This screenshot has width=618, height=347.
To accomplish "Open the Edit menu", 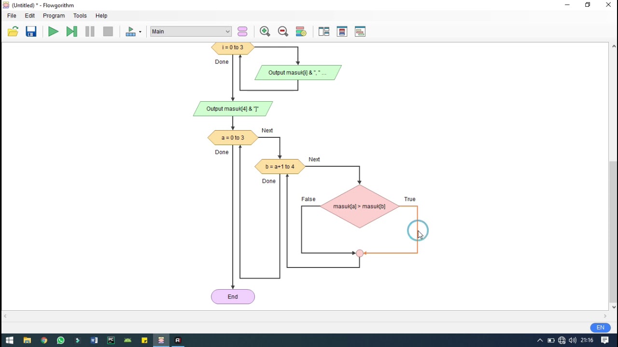I will (30, 16).
